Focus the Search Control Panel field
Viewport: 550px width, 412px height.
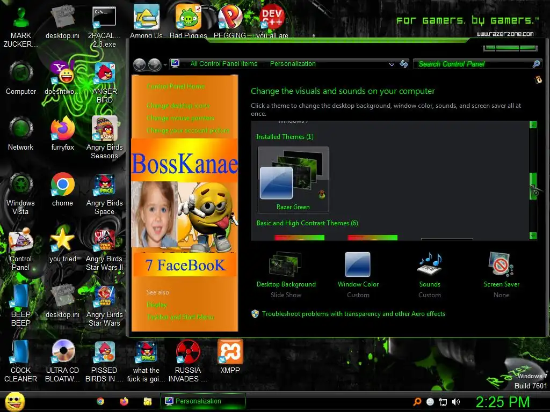tap(474, 64)
